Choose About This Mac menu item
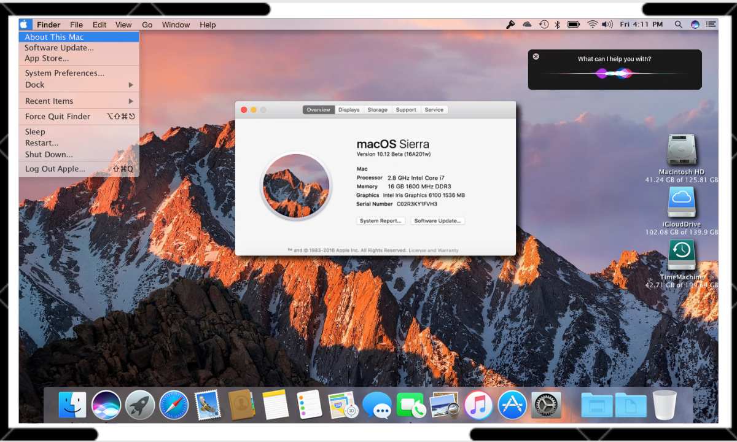 (x=79, y=37)
